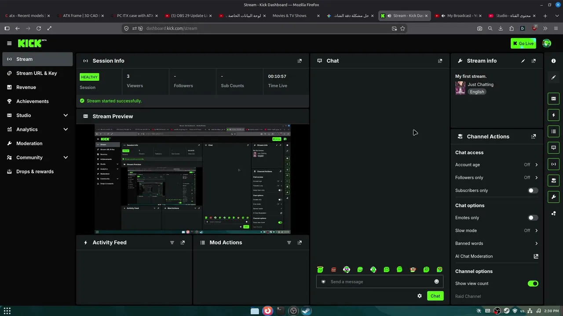Viewport: 563px width, 316px height.
Task: Toggle Mod Actions list widget in right rail
Action: pos(554,131)
